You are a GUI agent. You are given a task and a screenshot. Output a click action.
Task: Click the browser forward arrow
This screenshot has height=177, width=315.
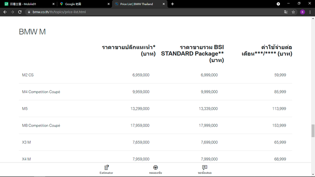(12, 12)
